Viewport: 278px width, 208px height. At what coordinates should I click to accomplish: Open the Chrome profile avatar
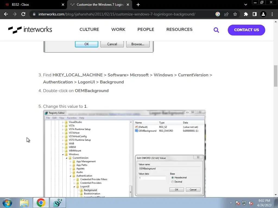pos(263,14)
